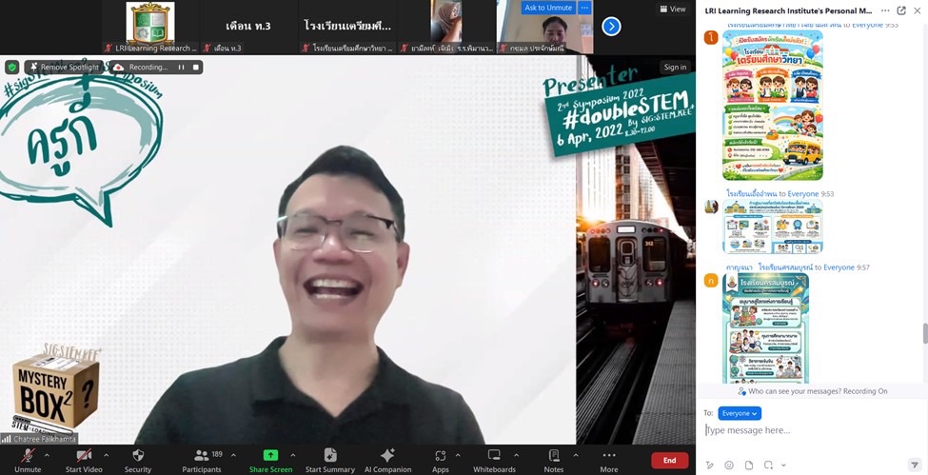
Task: Open the AI Companion sparkle icon
Action: tap(387, 456)
